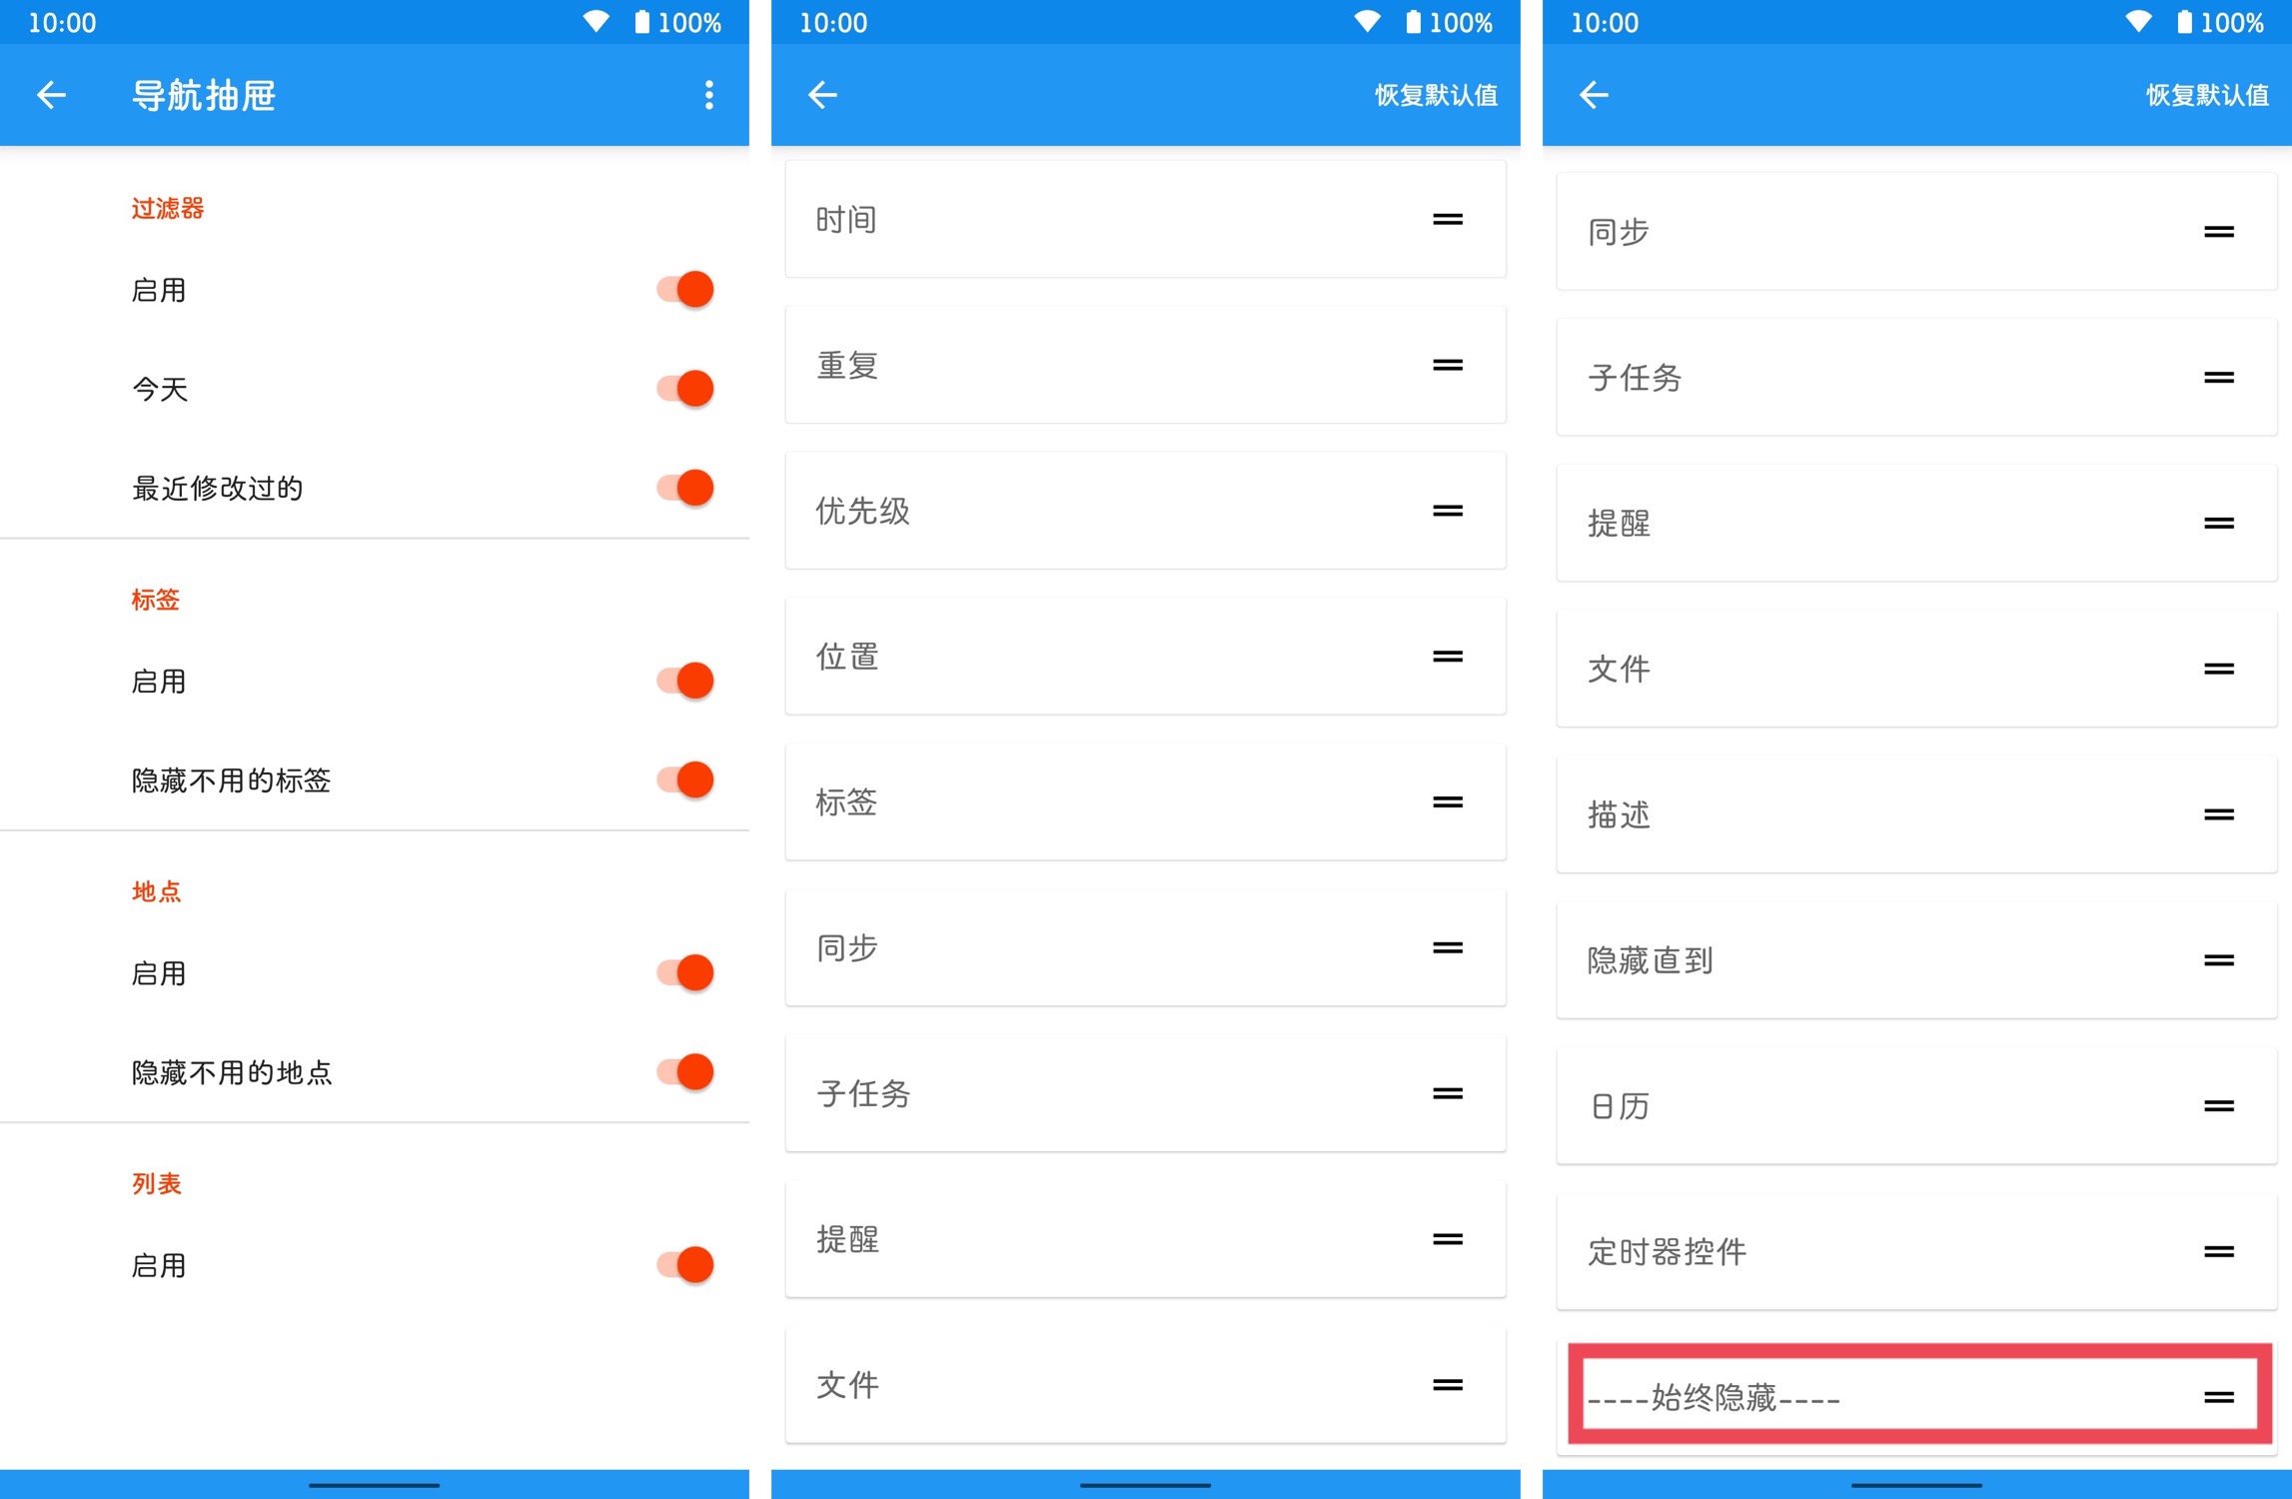
Task: Tap the drag handle next to 日历
Action: tap(2218, 1106)
